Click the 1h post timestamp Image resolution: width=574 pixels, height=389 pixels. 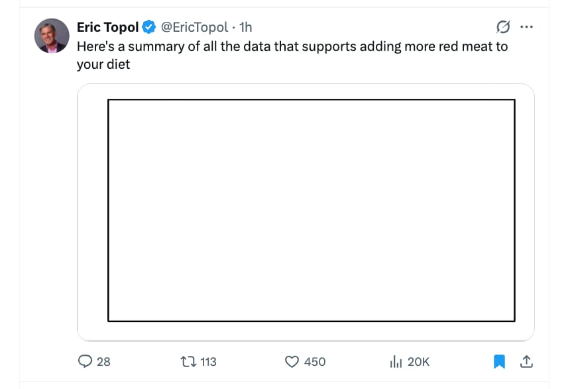click(x=245, y=27)
